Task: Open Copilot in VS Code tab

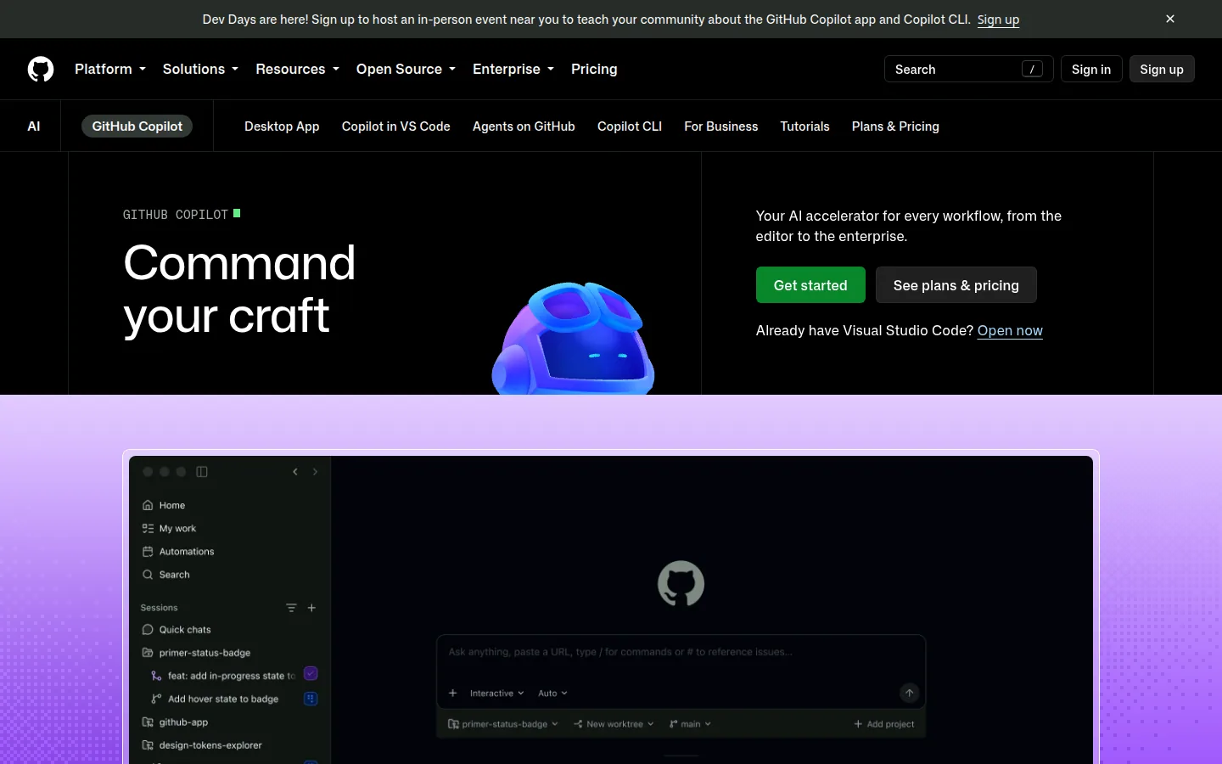Action: point(395,126)
